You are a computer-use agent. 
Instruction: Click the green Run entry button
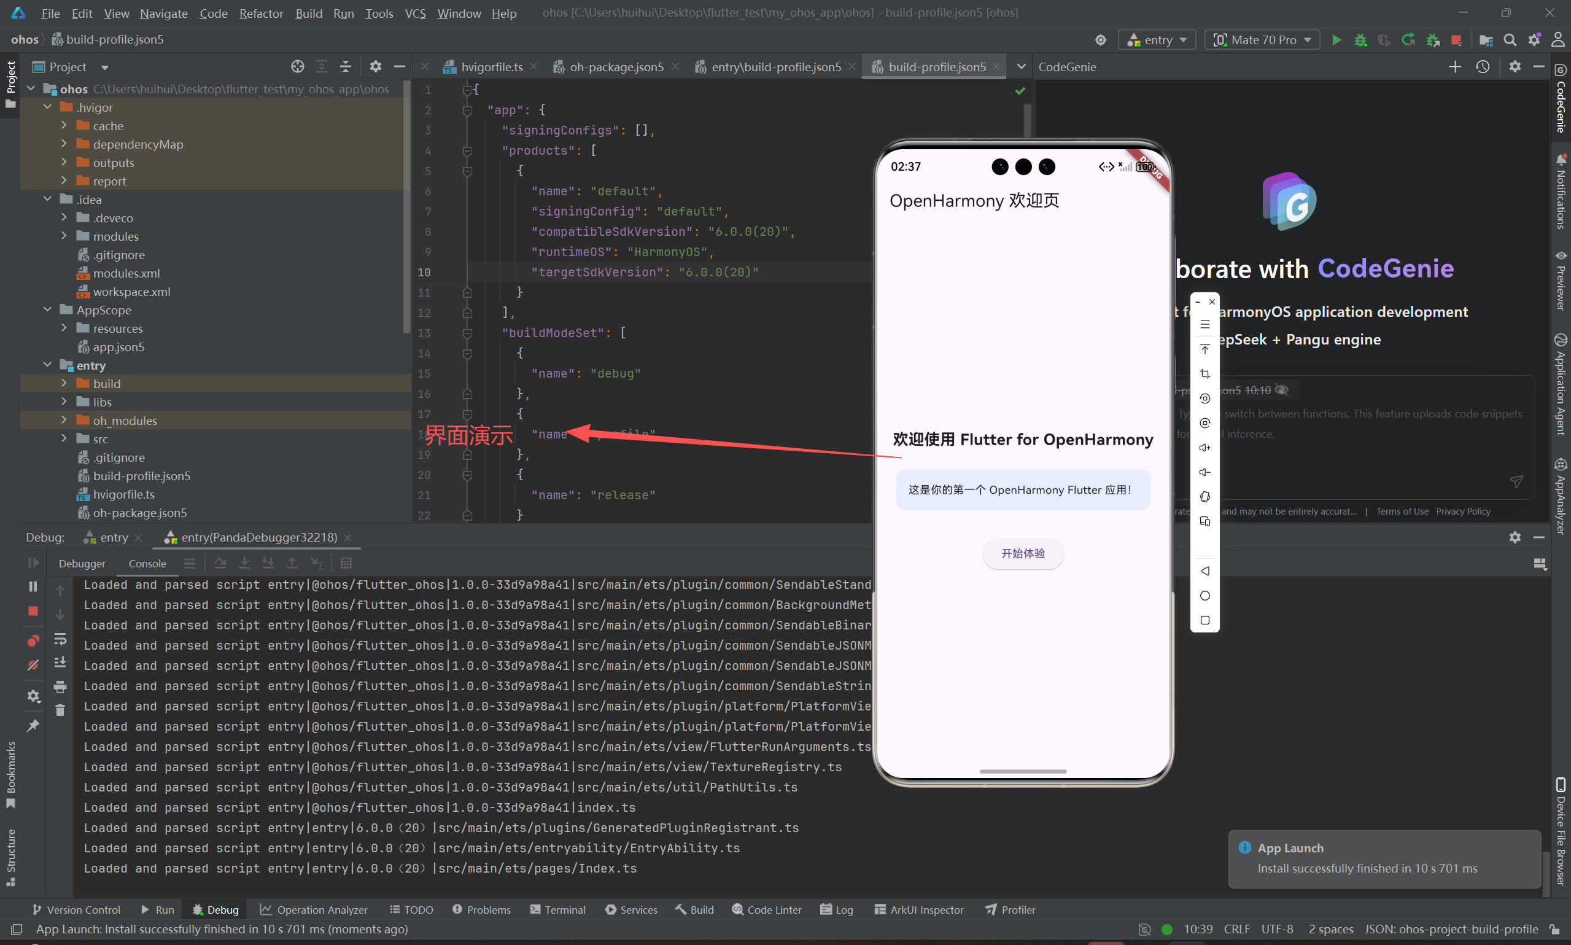(1336, 40)
